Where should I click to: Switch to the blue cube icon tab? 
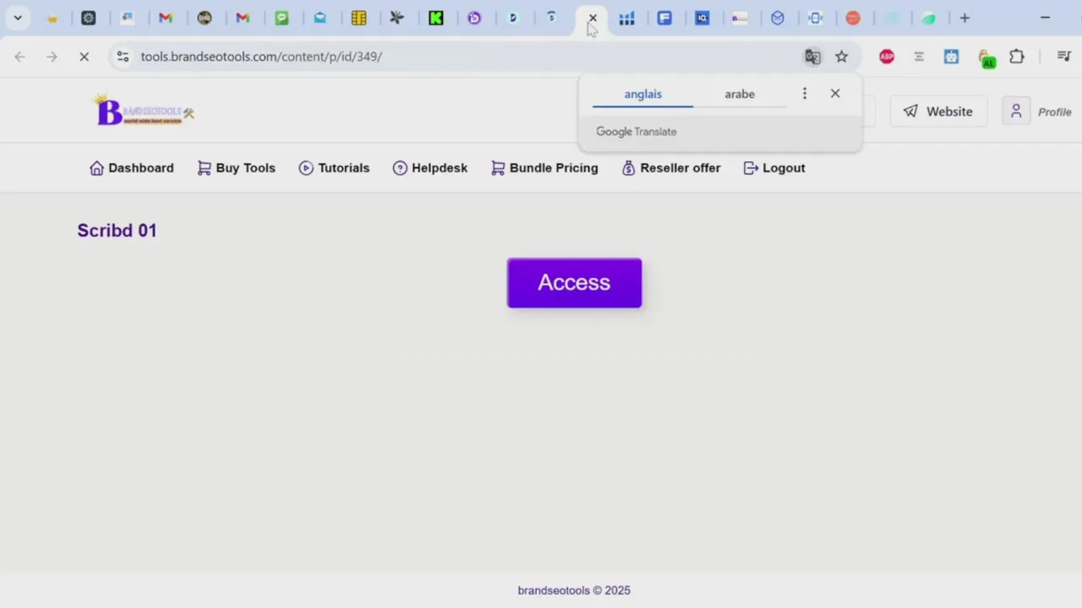[x=778, y=18]
